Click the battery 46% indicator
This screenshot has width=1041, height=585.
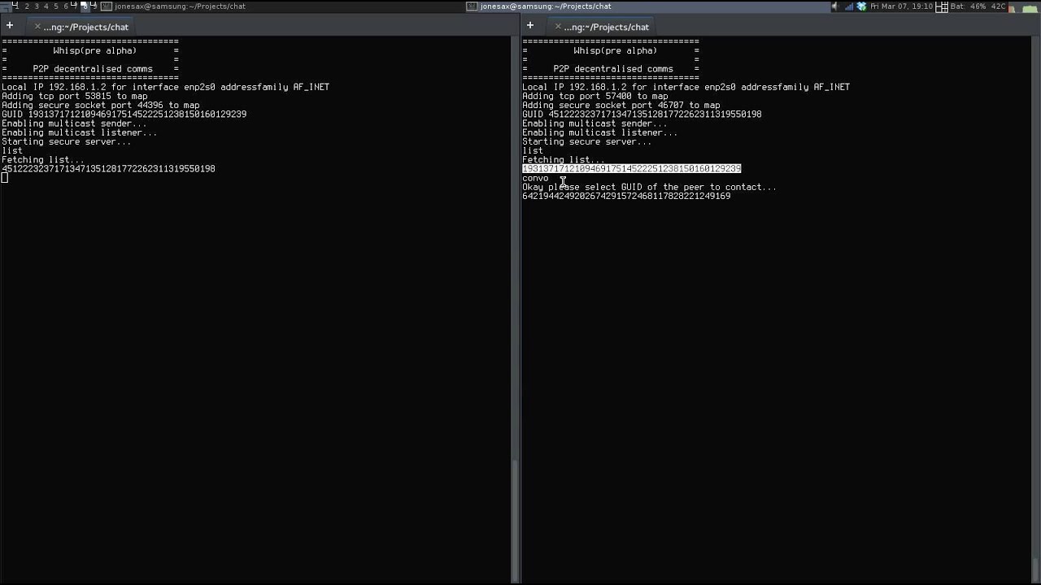[968, 6]
